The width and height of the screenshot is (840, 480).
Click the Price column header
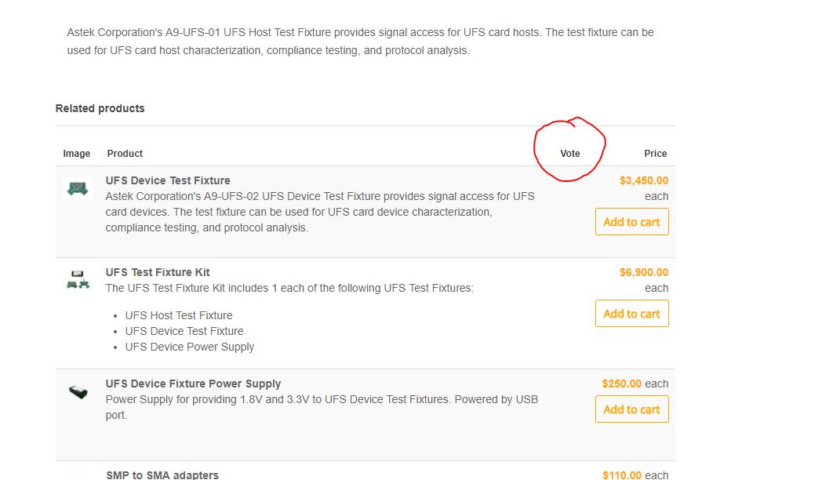656,154
